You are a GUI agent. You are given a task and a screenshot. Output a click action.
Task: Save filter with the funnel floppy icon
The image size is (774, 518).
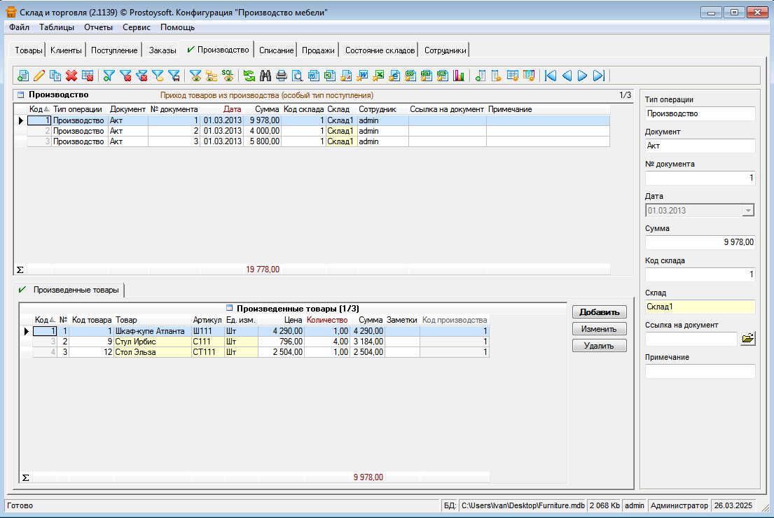(174, 76)
